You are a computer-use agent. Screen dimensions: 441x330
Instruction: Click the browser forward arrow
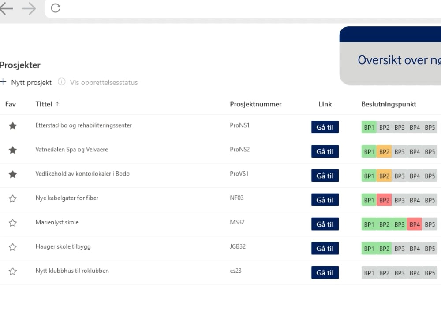[29, 8]
